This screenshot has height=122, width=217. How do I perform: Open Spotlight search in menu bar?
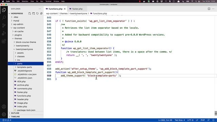pos(196,1)
